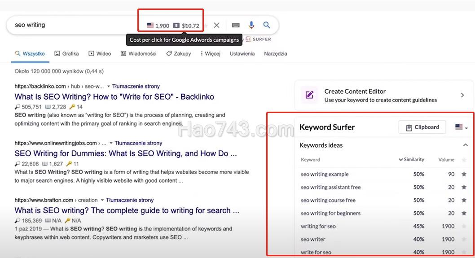Click the Surfer logo below the search bar

259,39
